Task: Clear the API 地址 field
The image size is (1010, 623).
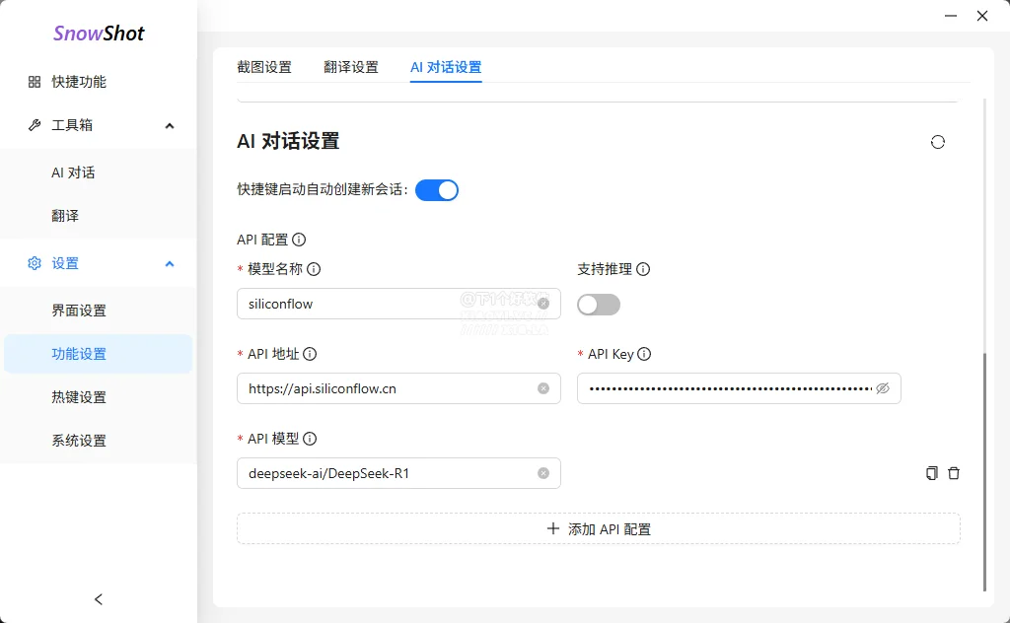Action: (543, 388)
